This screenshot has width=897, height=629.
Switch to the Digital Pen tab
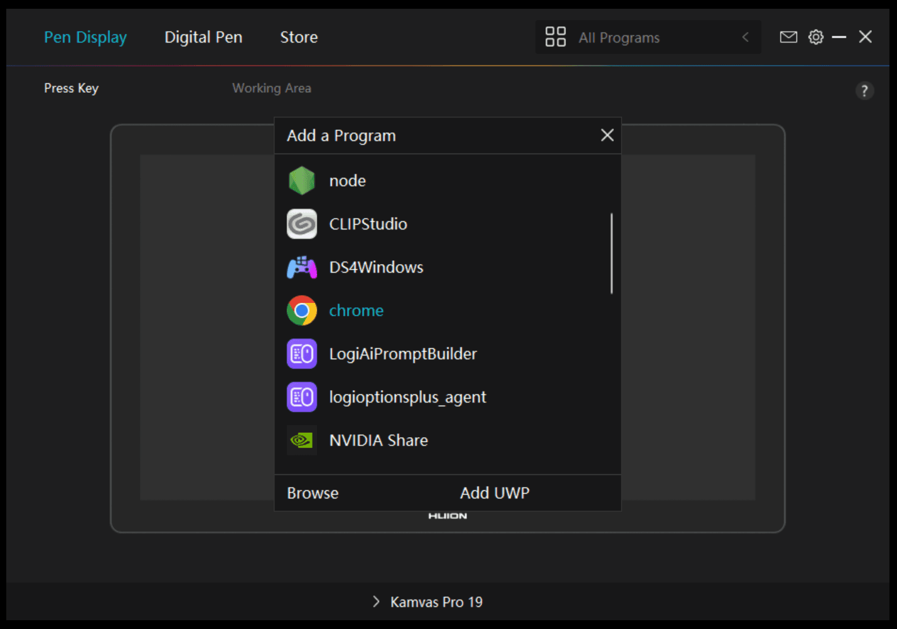pyautogui.click(x=203, y=37)
